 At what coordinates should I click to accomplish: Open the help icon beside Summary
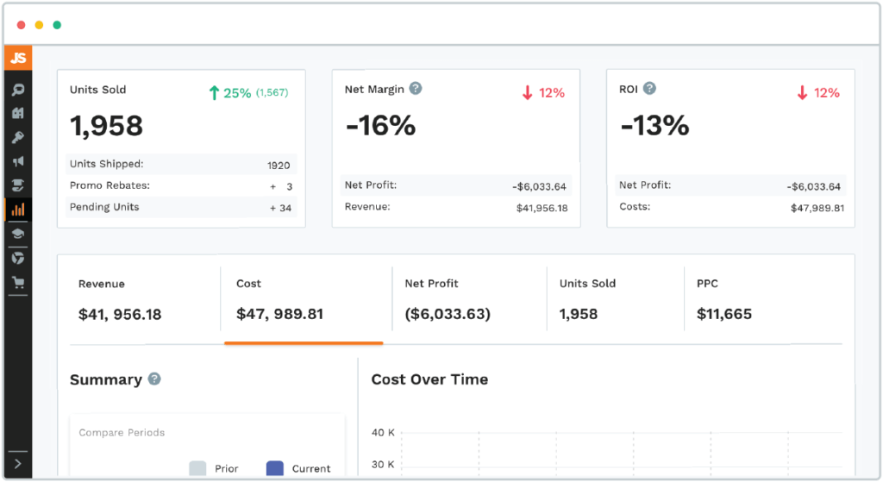(x=154, y=379)
